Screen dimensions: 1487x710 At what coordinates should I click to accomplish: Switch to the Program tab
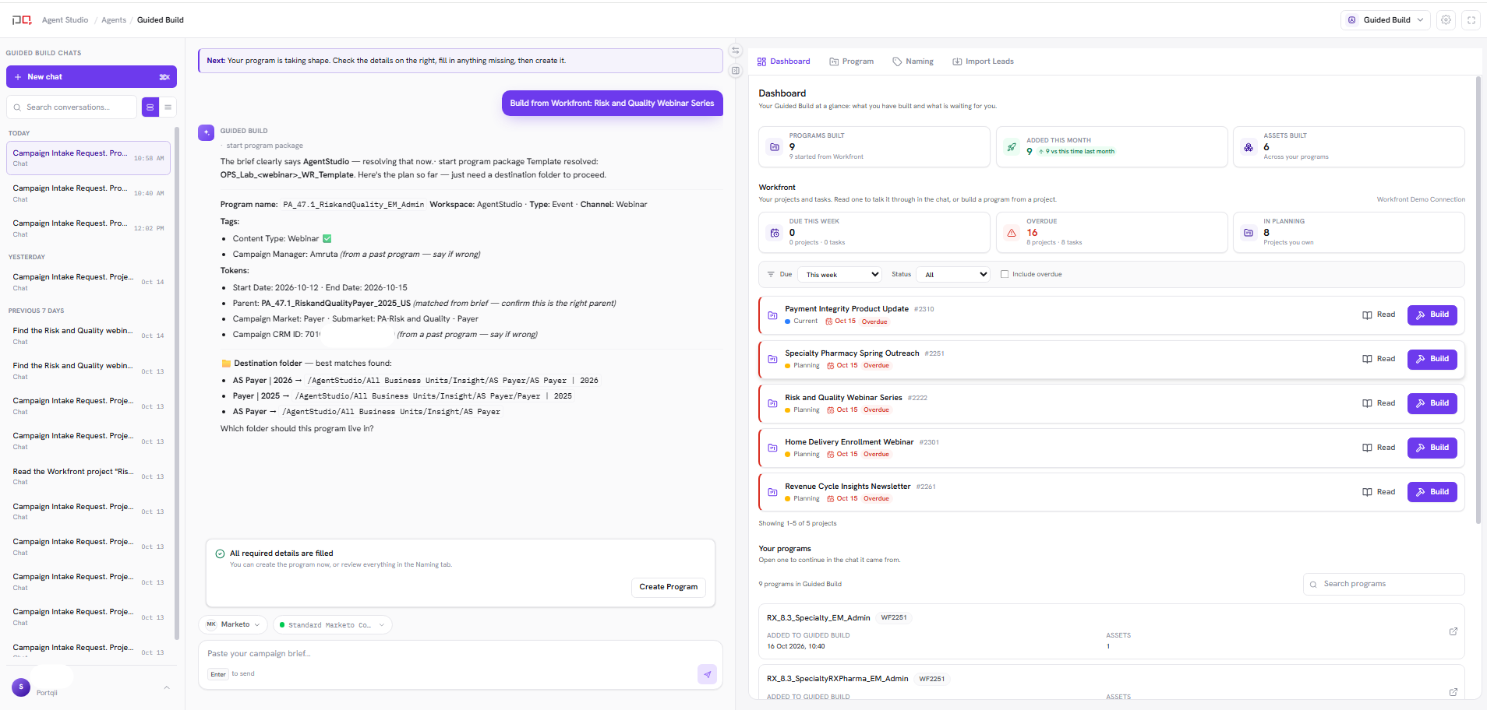click(851, 62)
